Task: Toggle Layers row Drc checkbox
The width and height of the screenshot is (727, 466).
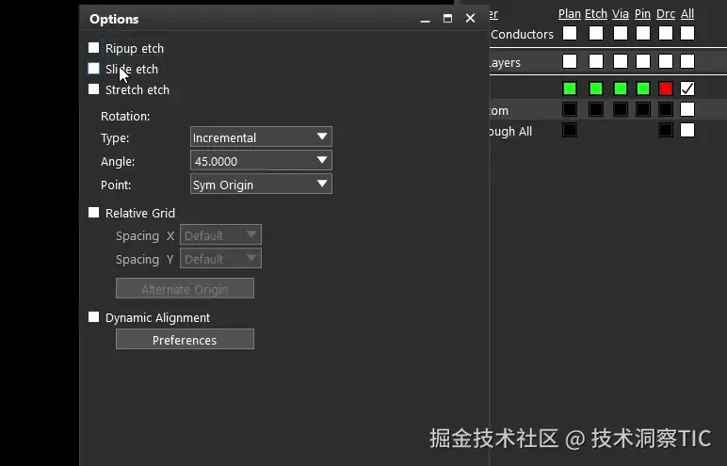Action: 666,61
